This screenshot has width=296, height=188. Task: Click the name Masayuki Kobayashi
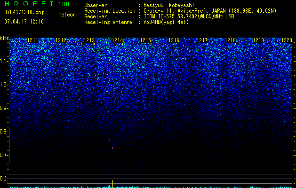[169, 5]
